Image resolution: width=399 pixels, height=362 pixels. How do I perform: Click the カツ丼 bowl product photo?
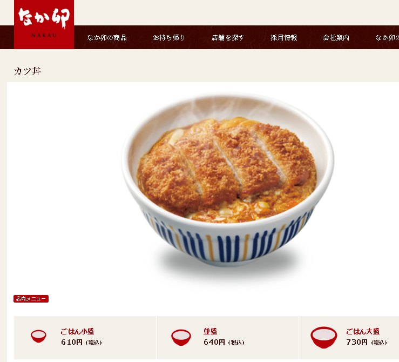click(x=228, y=181)
